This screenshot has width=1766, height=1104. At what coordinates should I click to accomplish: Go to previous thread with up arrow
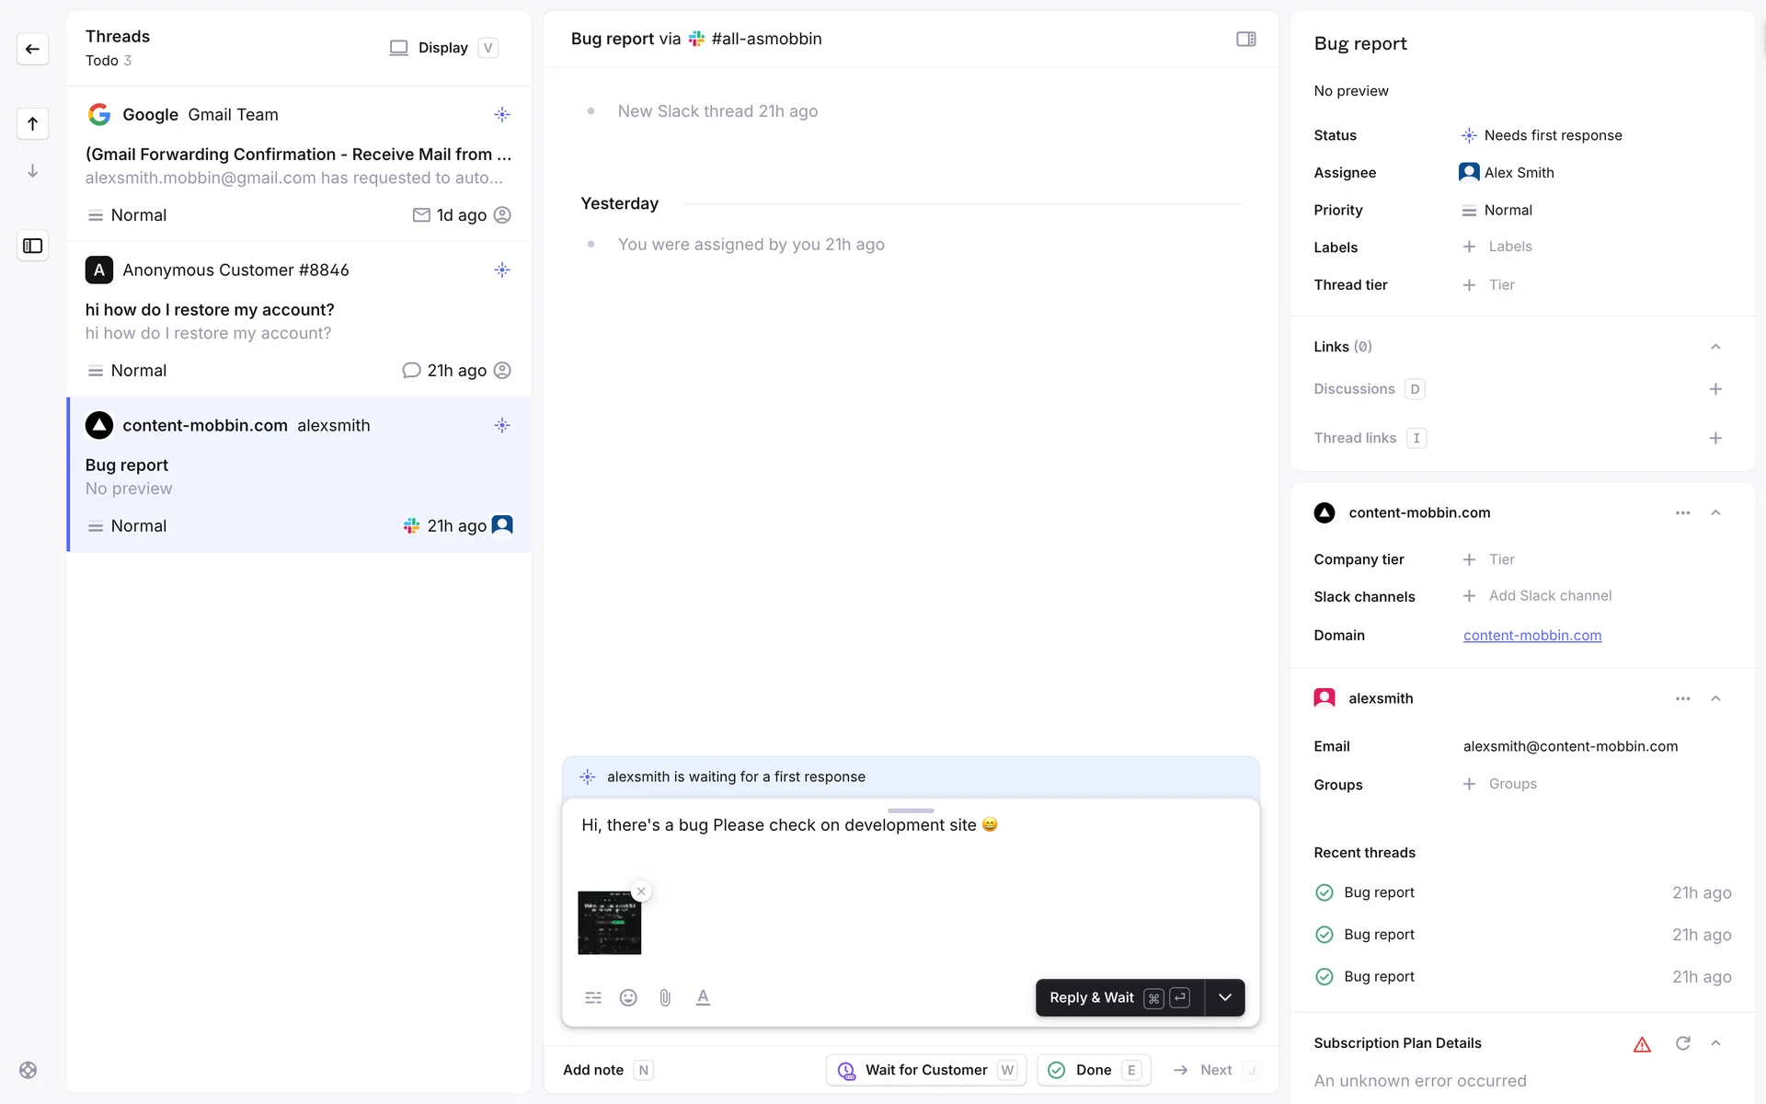click(x=32, y=123)
